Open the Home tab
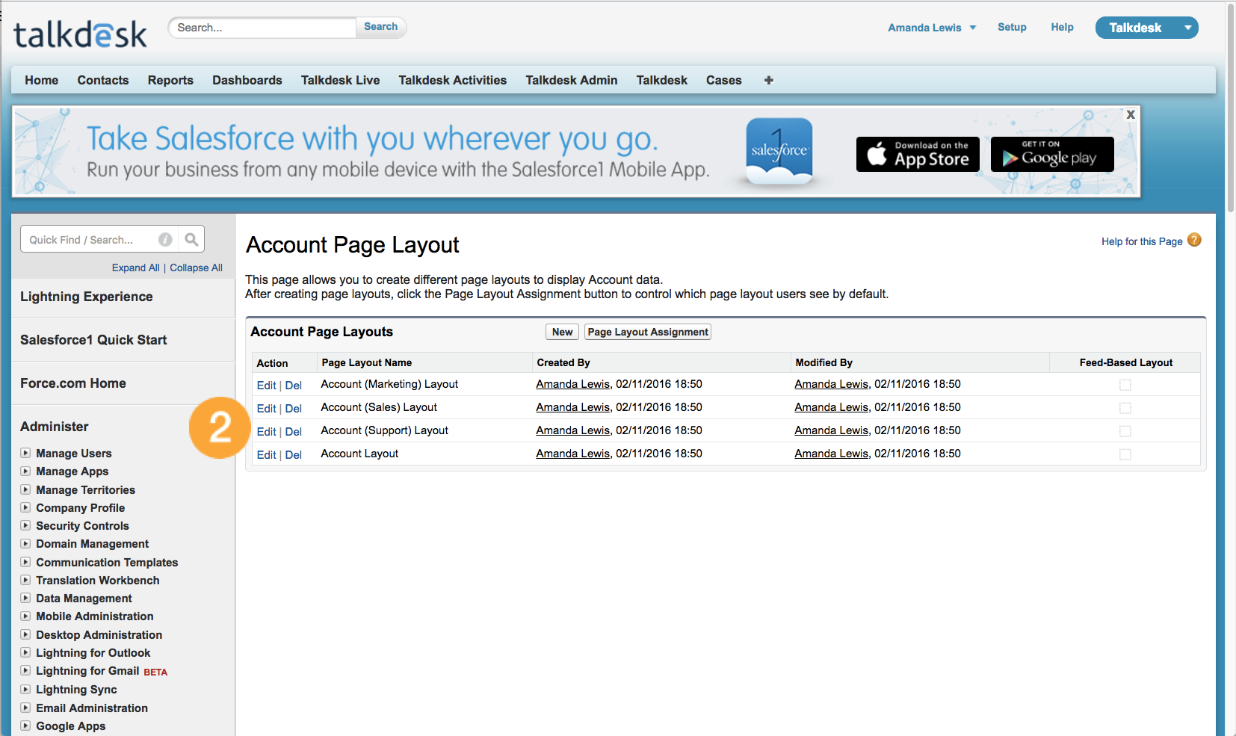Image resolution: width=1236 pixels, height=736 pixels. coord(41,80)
